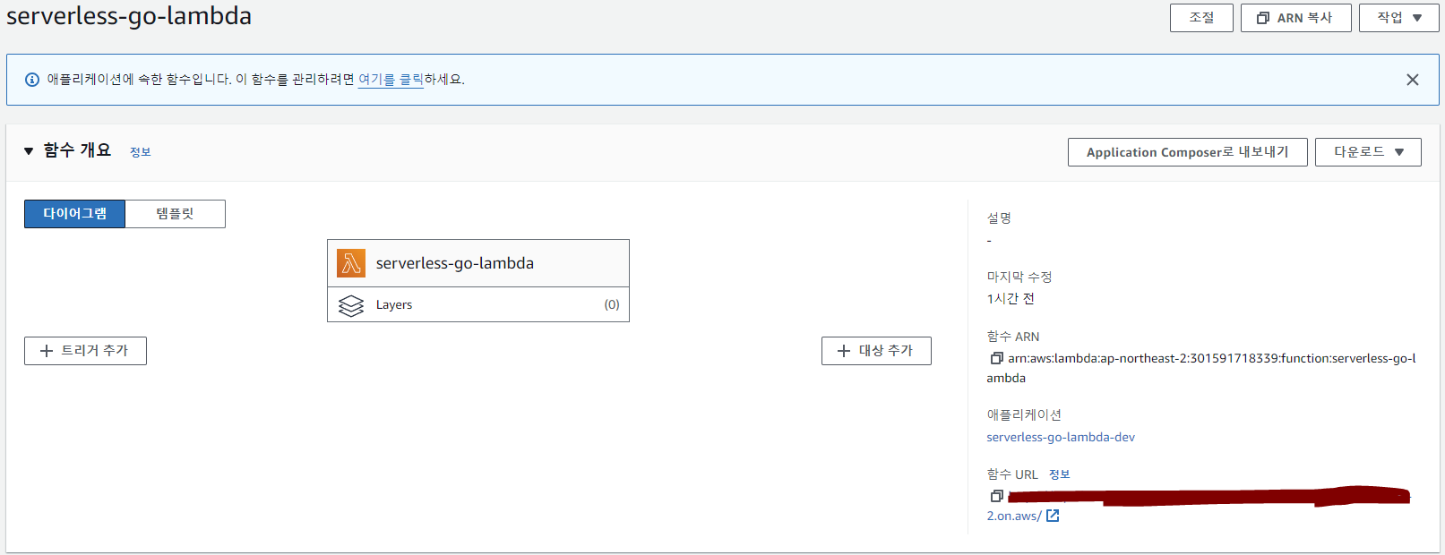
Task: Add a destination with 대상 추가 button
Action: (876, 351)
